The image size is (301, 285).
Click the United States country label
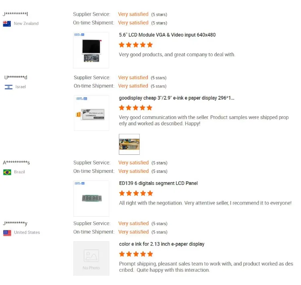[x=27, y=233]
